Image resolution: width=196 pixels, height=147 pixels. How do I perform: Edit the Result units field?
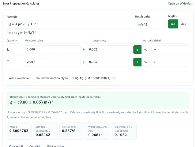[x=150, y=24]
